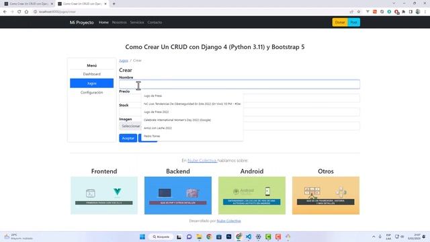Click the Android category thumbnail
430x242 pixels.
(252, 196)
